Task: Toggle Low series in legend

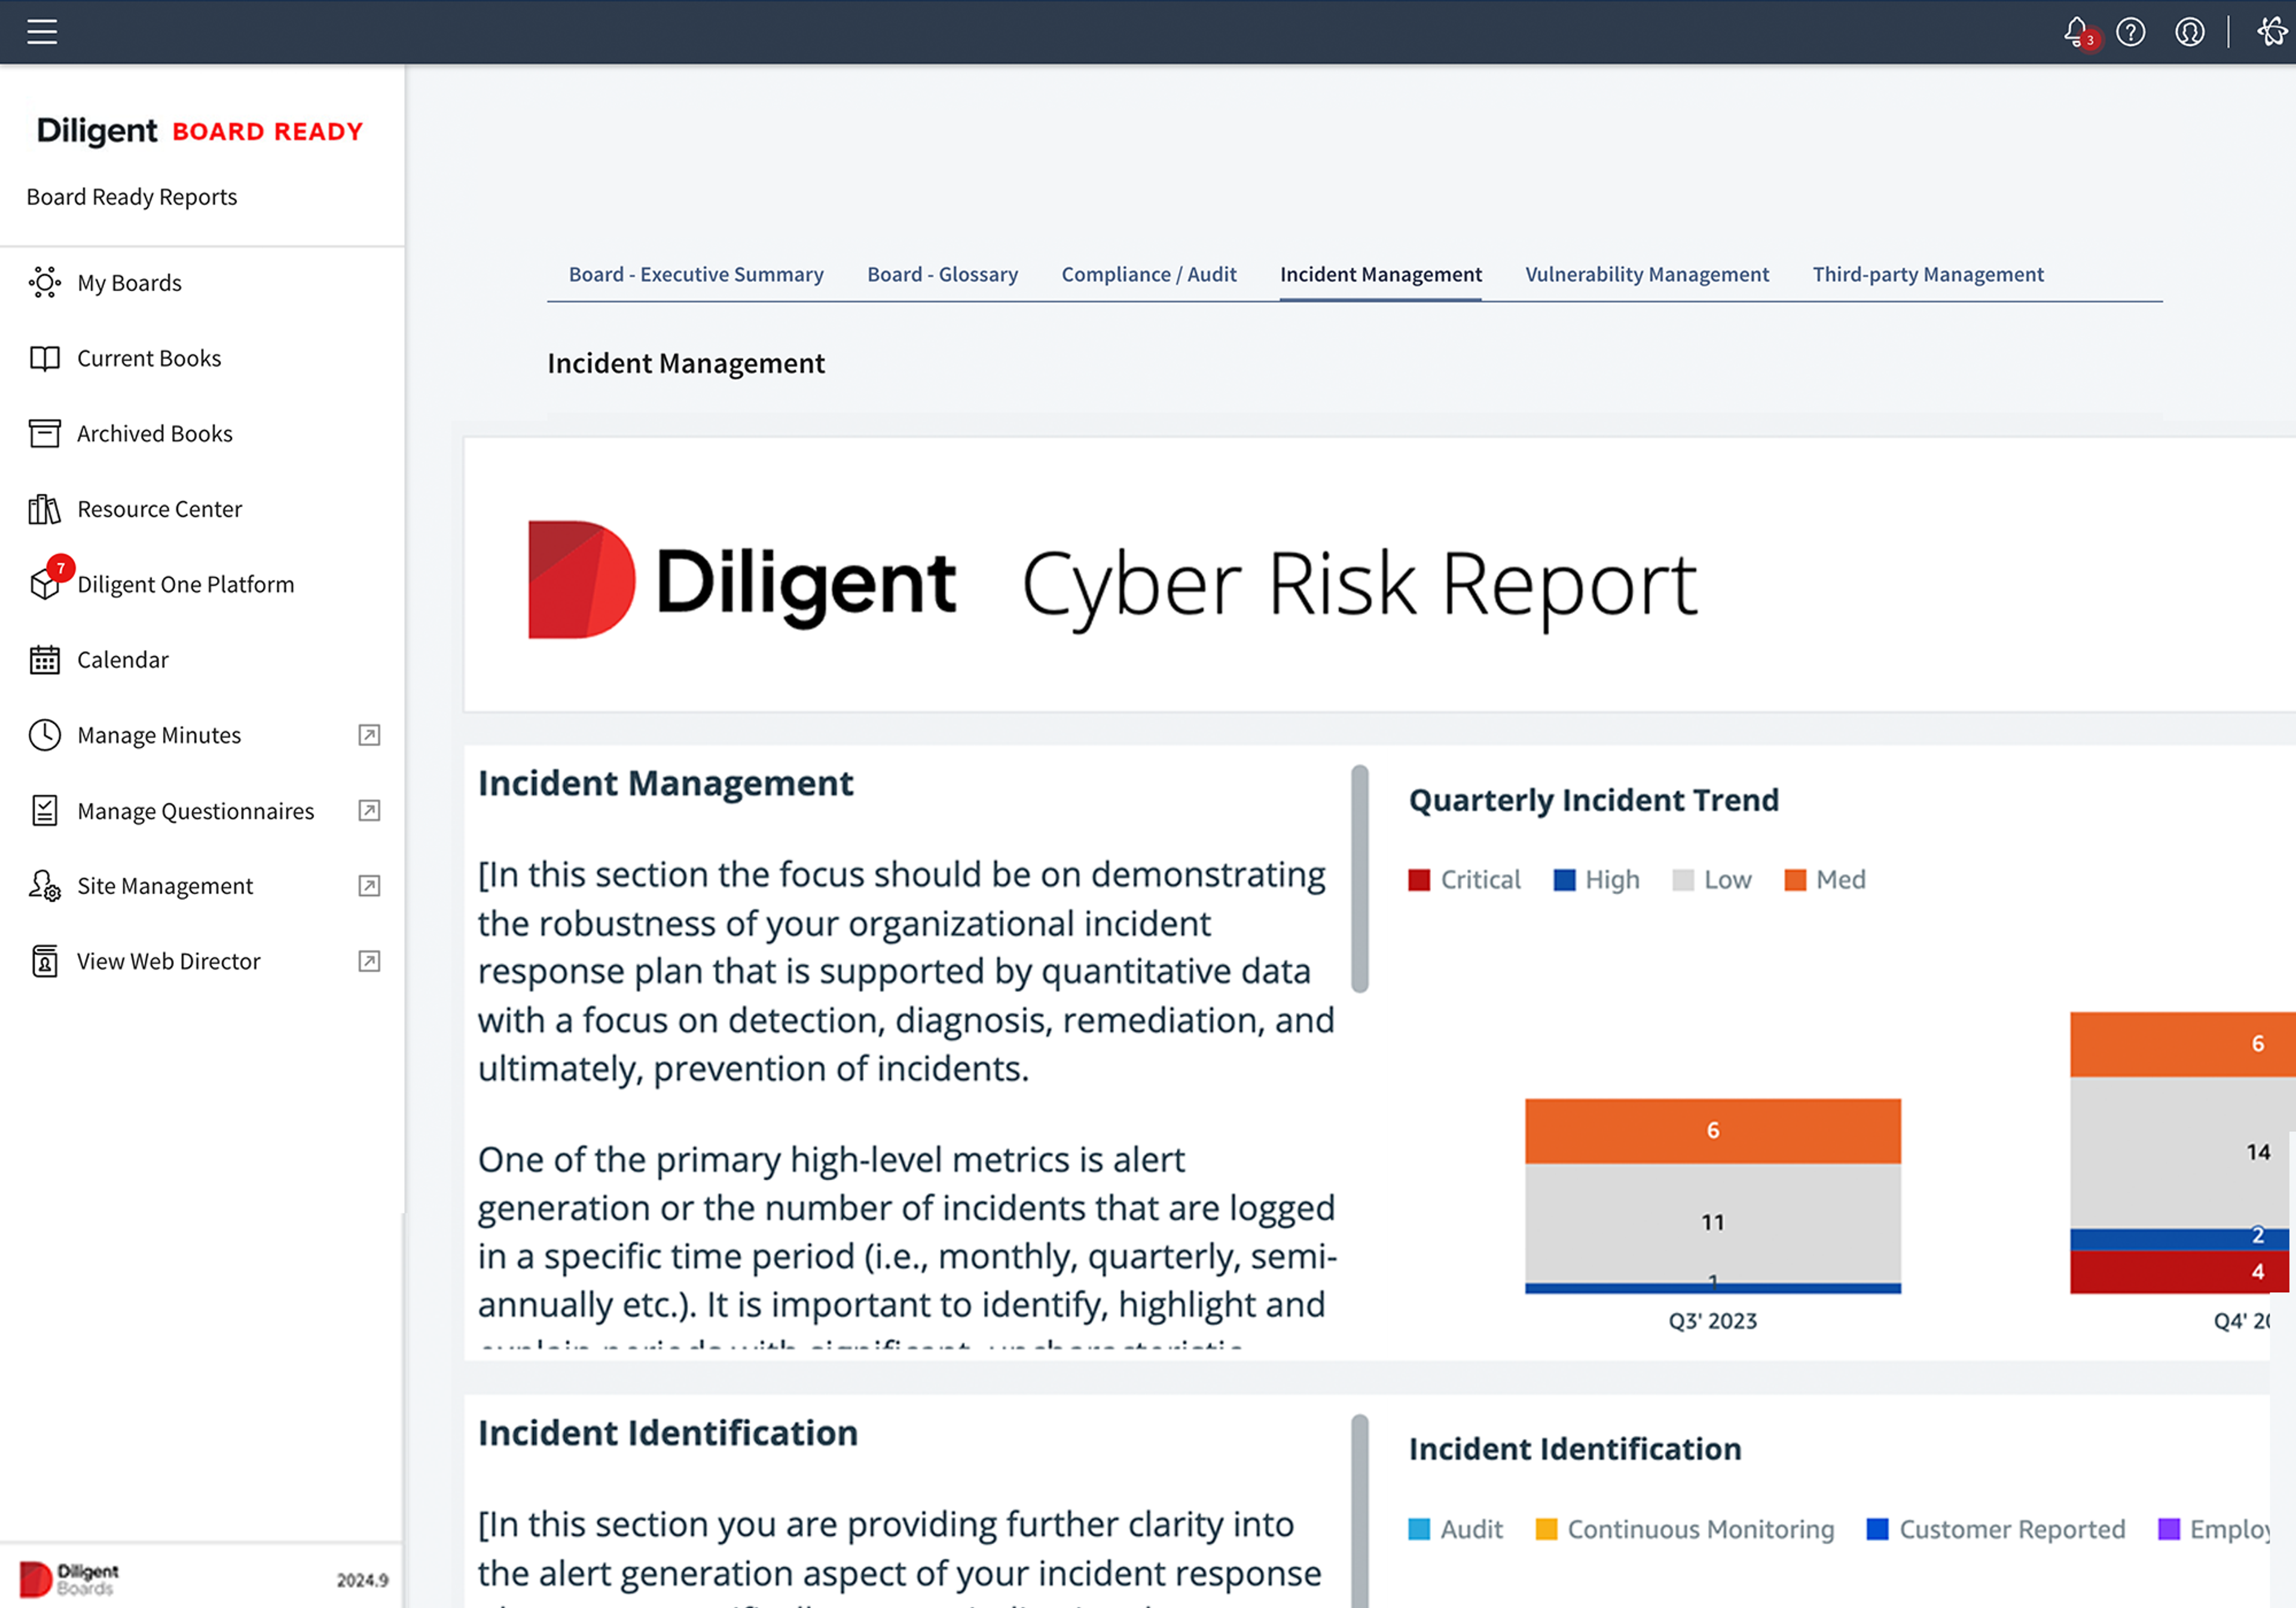Action: tap(1712, 879)
